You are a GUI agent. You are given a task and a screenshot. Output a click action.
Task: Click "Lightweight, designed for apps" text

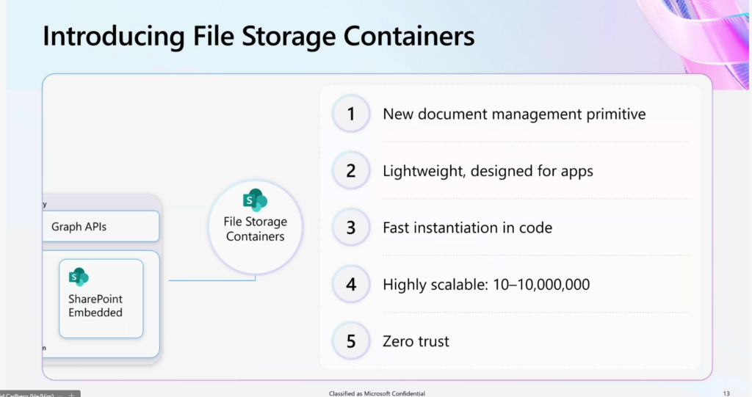point(488,171)
